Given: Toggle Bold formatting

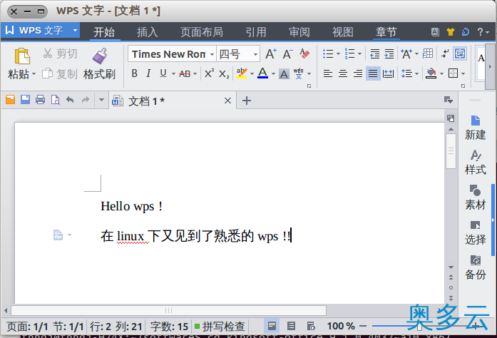Looking at the screenshot, I should pos(134,73).
